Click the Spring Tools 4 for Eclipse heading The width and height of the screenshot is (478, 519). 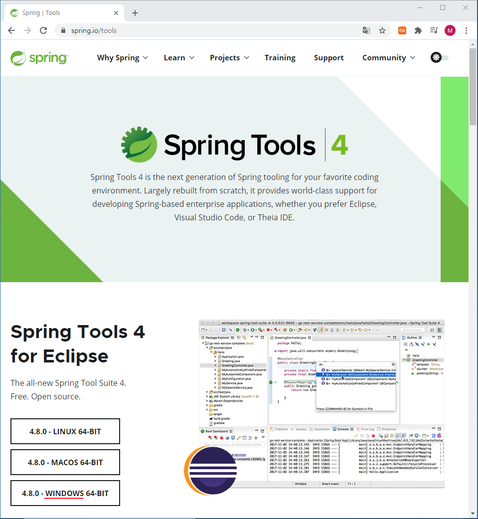(77, 344)
